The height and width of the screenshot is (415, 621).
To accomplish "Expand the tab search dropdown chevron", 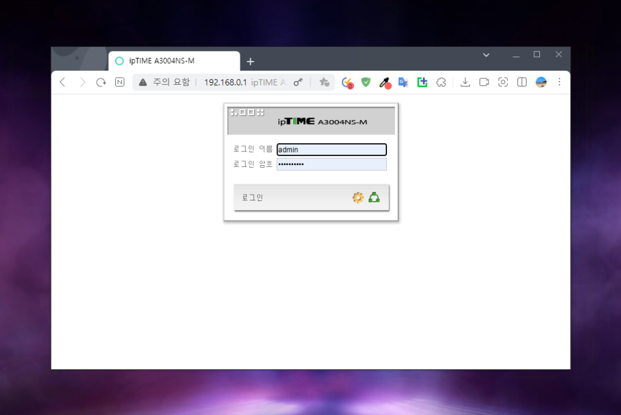I will [486, 55].
